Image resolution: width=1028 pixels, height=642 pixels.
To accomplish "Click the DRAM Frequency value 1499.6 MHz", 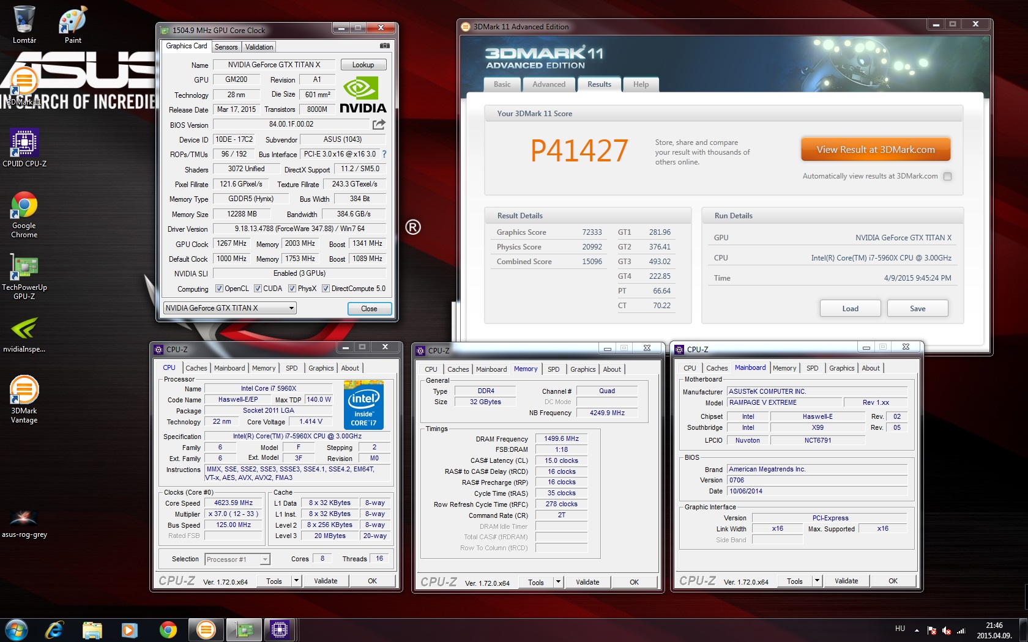I will (x=561, y=438).
